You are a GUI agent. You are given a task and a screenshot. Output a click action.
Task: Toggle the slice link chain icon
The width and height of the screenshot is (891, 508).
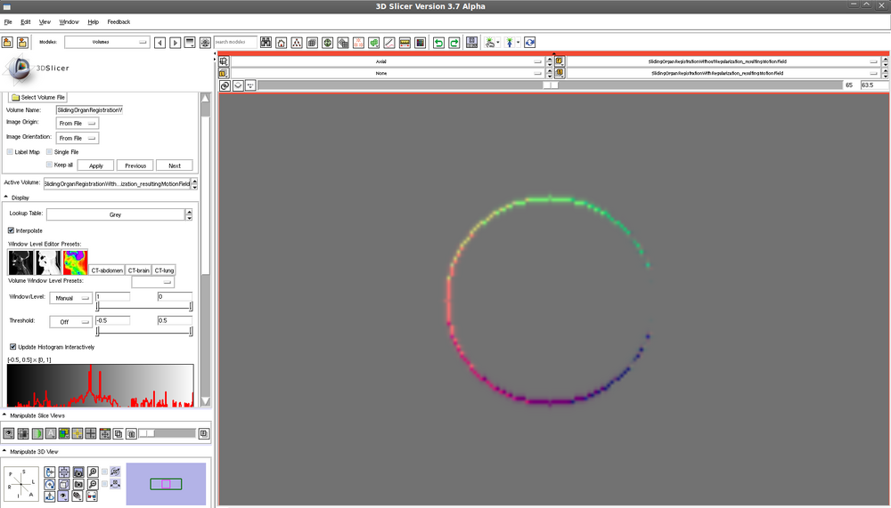tap(225, 85)
